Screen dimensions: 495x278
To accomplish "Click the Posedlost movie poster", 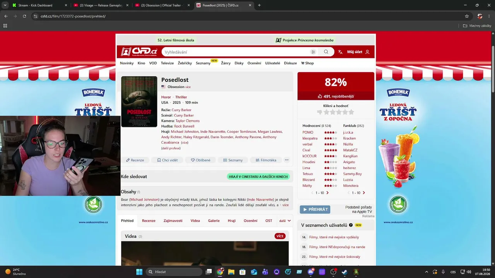I will coord(139,102).
